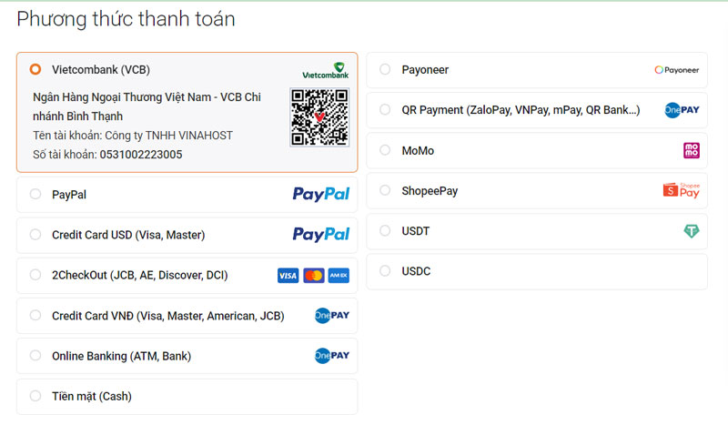Click the Vietcombank logo icon
This screenshot has height=435, width=728.
(x=325, y=70)
